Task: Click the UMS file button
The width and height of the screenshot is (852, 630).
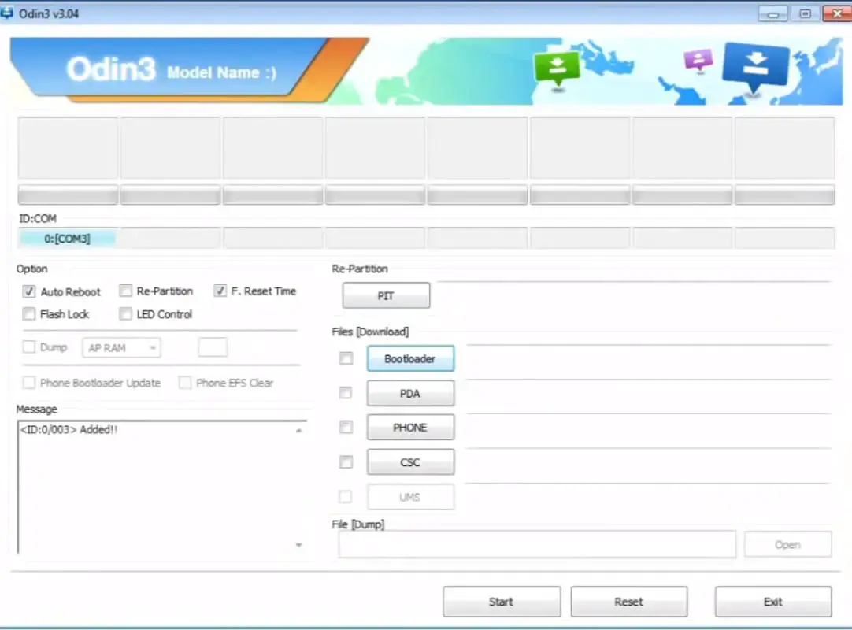Action: [x=410, y=497]
